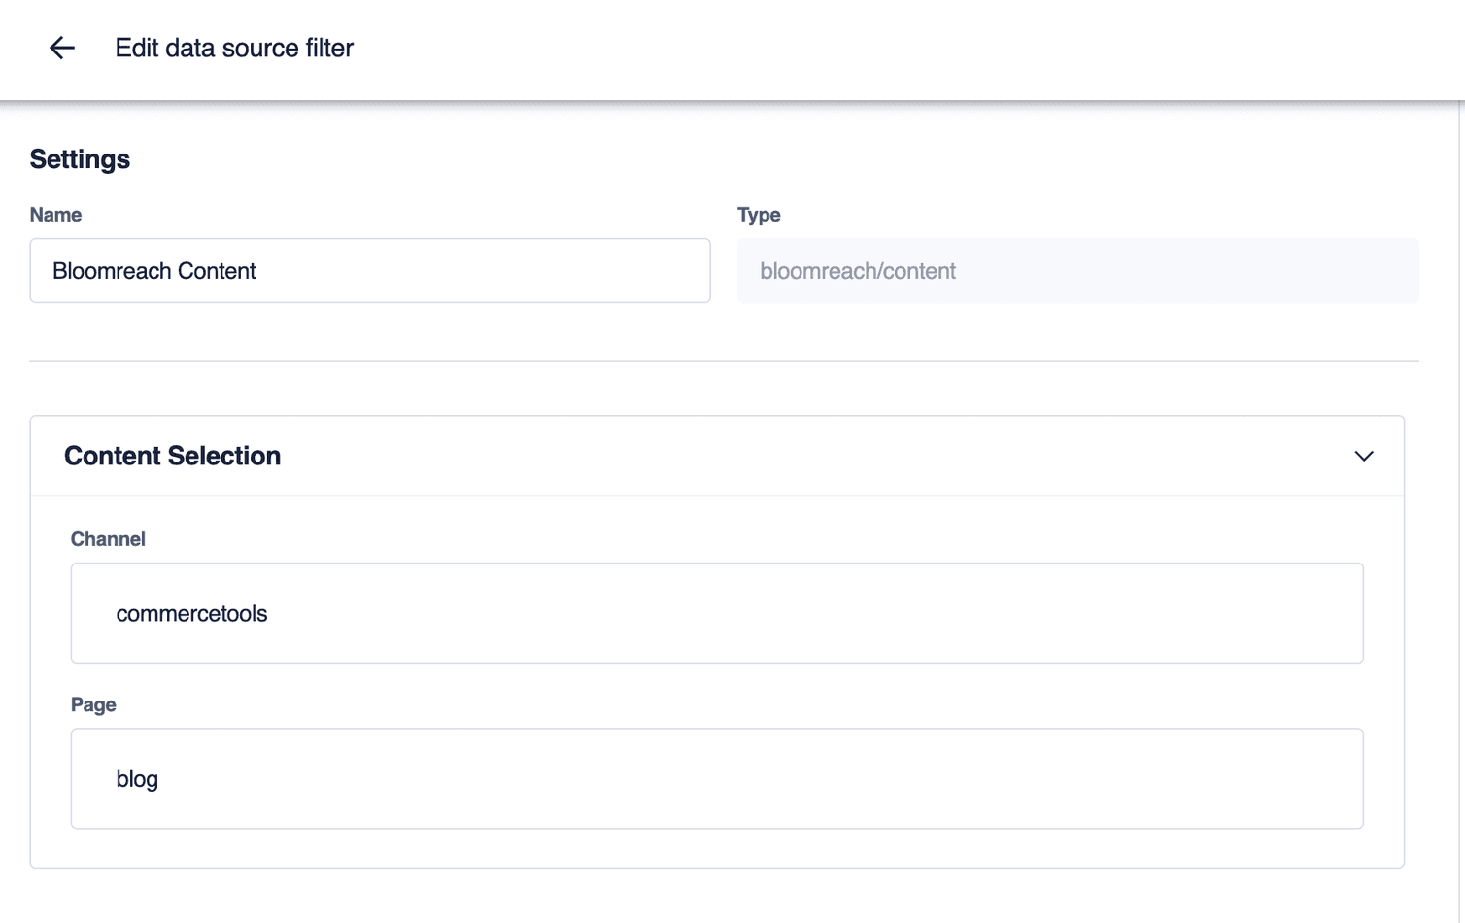Select the Content Selection header
The width and height of the screenshot is (1465, 923).
point(172,456)
